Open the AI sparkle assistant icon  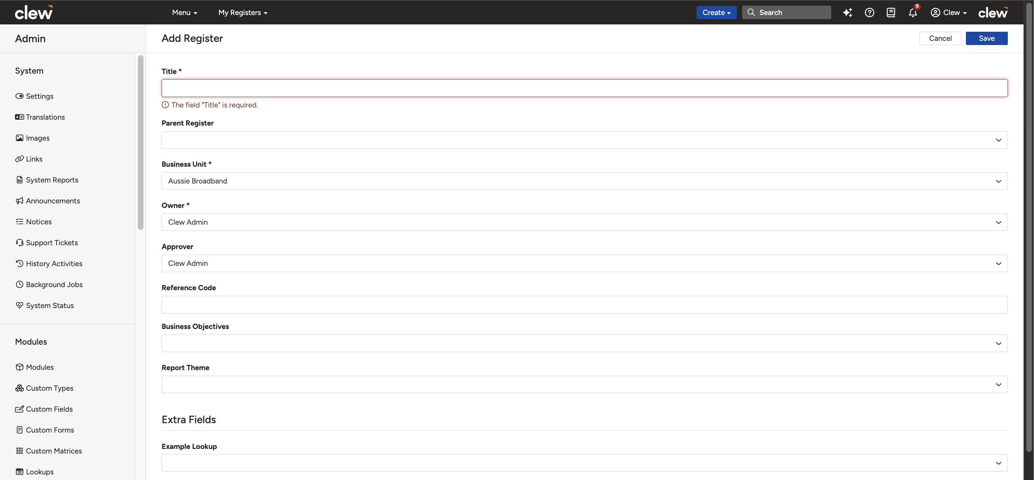pyautogui.click(x=847, y=13)
